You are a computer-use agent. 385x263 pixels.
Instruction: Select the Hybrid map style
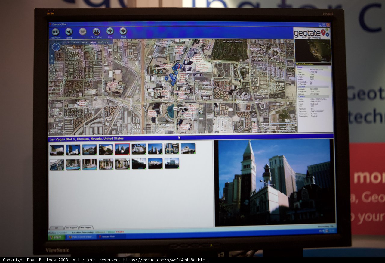(93, 42)
